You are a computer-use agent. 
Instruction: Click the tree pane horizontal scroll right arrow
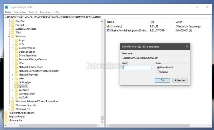tap(99, 125)
